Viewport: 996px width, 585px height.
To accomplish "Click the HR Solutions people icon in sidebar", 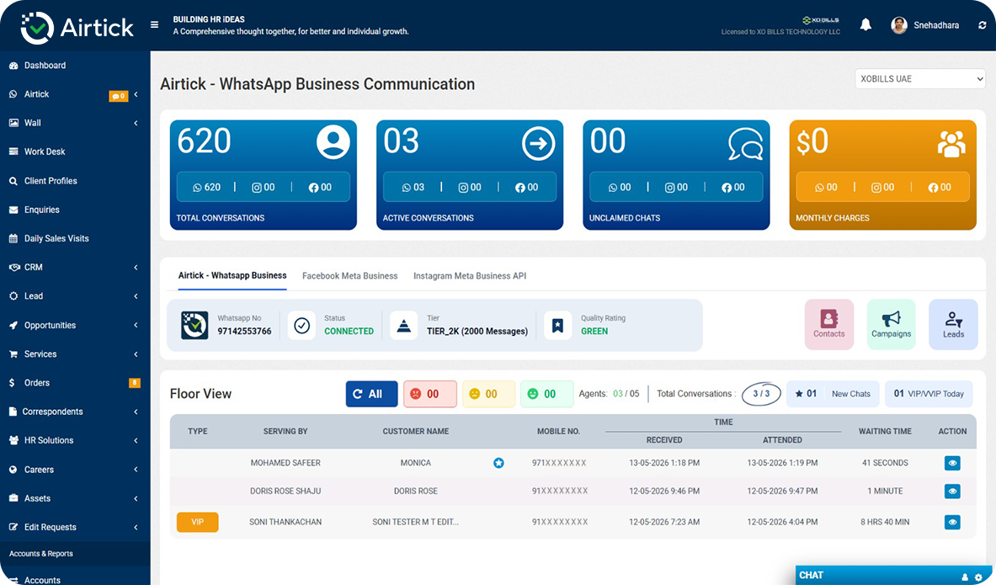I will tap(13, 441).
